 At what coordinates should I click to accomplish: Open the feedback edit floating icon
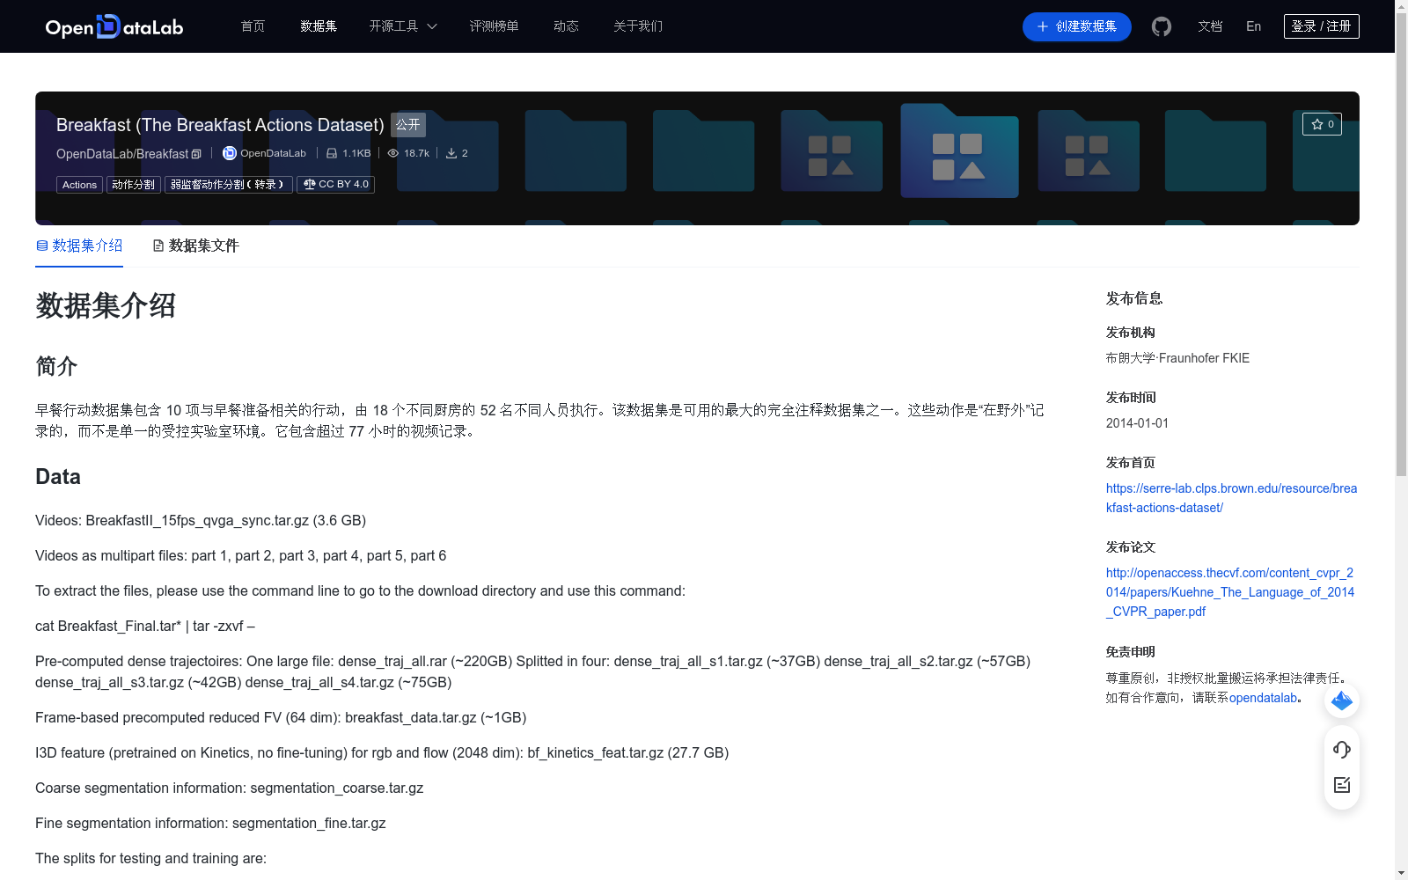pyautogui.click(x=1342, y=785)
